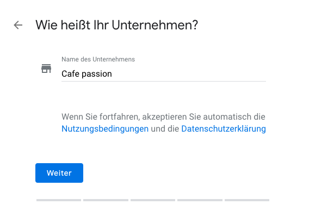Click the heading 'Wie heißt Ihr Unternehmen?'
The image size is (309, 223).
tap(116, 25)
